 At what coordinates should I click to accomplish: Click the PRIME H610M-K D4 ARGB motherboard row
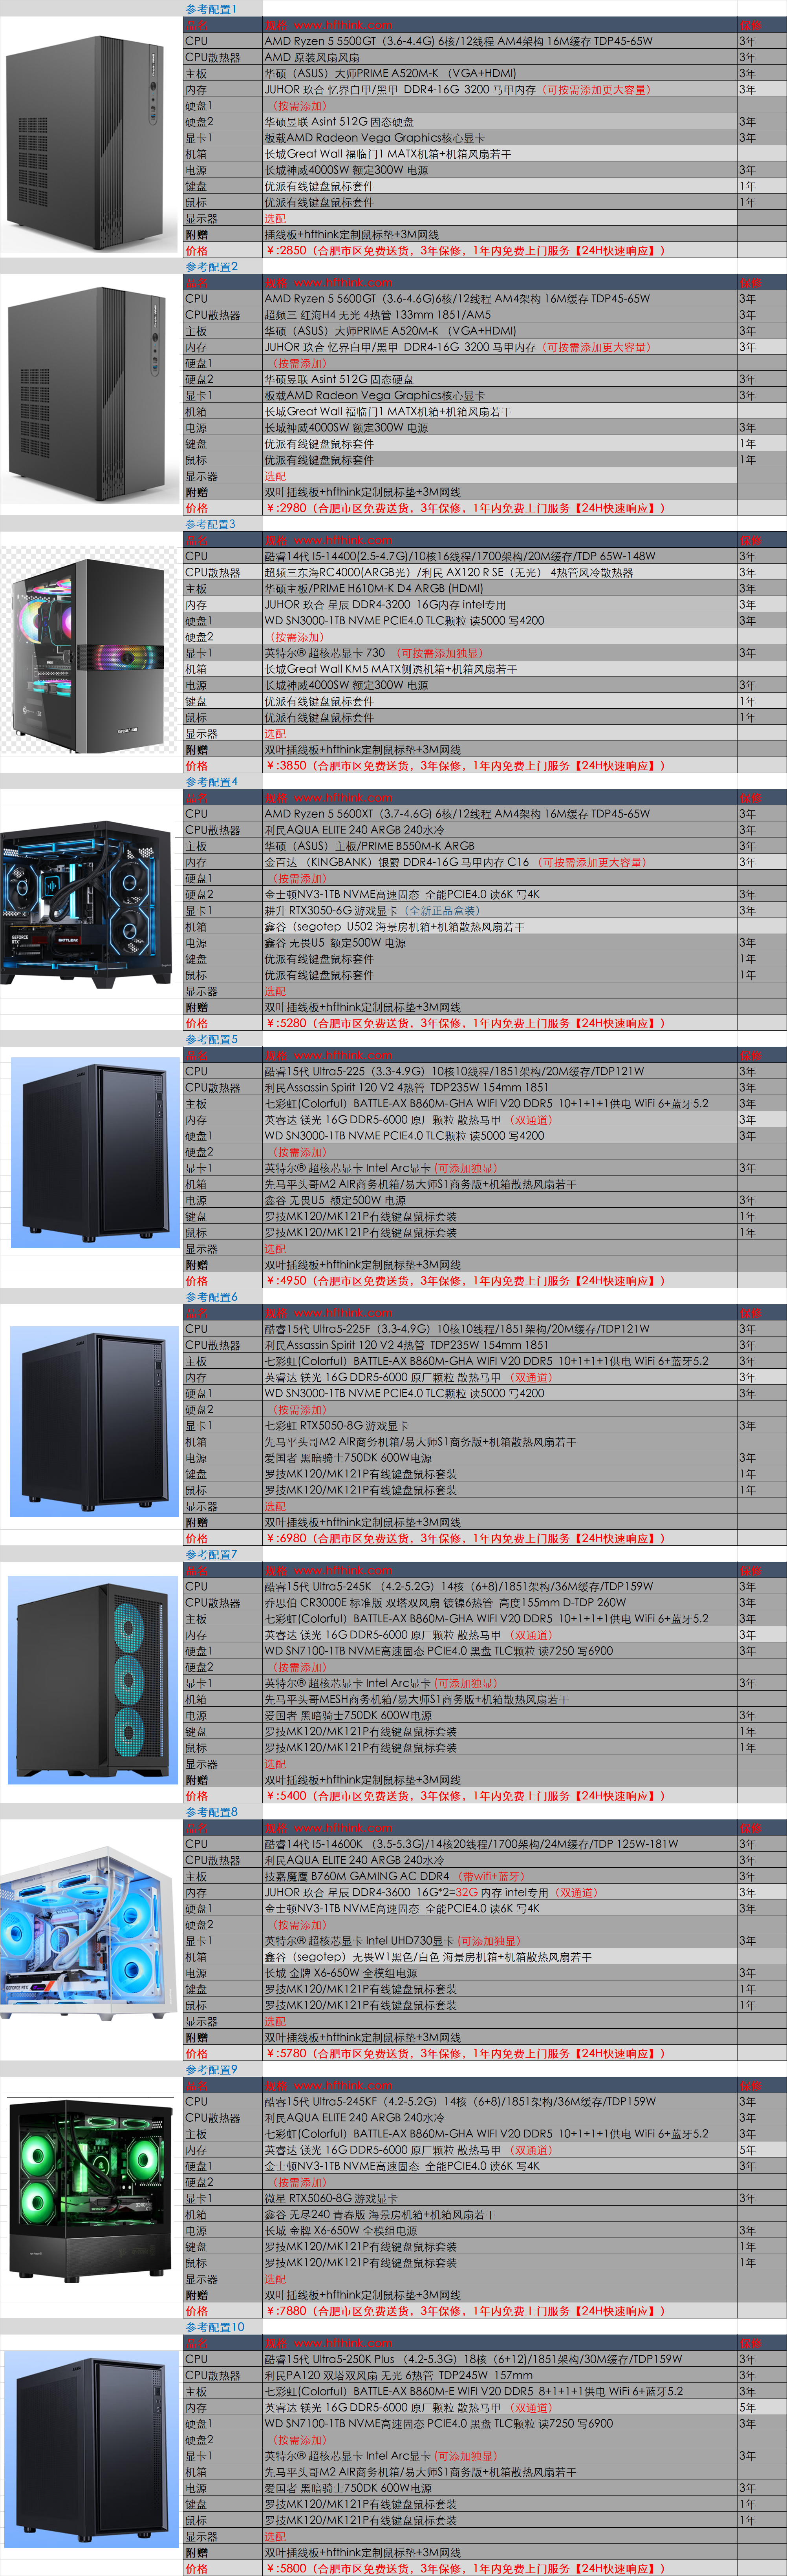[x=485, y=589]
